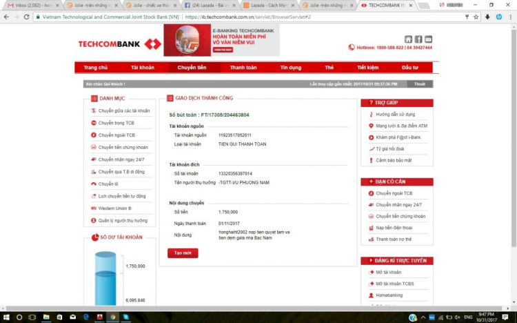Select the Chuyển tiền menu

(192, 68)
